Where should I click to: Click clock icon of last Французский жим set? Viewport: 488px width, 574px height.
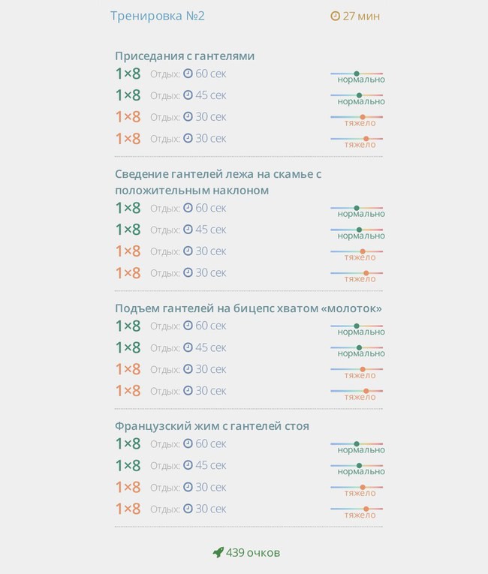188,509
